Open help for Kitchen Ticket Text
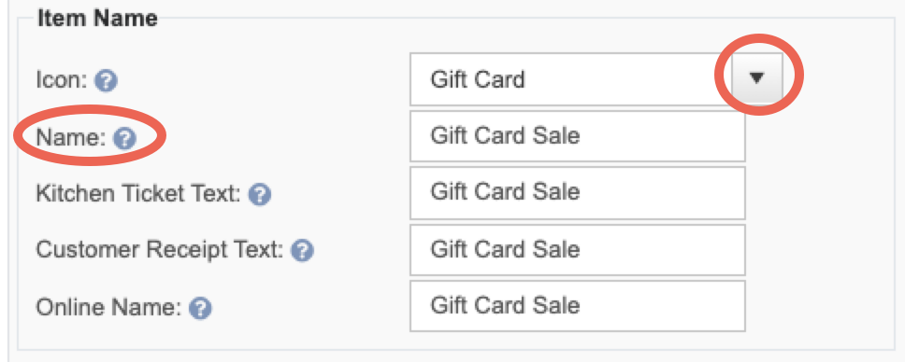The height and width of the screenshot is (362, 905). tap(260, 195)
